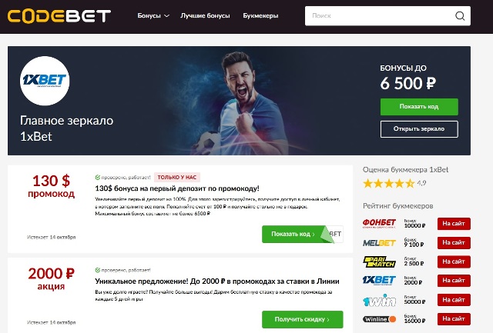This screenshot has height=333, width=493.
Task: Click the Fonbet logo in the bookmaker rating
Action: [379, 224]
